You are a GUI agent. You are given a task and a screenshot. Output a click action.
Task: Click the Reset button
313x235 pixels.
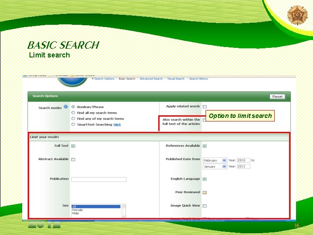coord(277,97)
